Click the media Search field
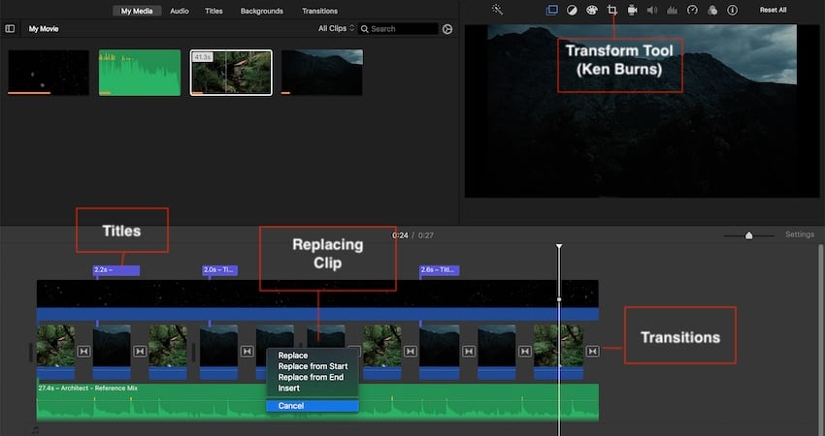Screen dimensions: 825x436 (398, 29)
